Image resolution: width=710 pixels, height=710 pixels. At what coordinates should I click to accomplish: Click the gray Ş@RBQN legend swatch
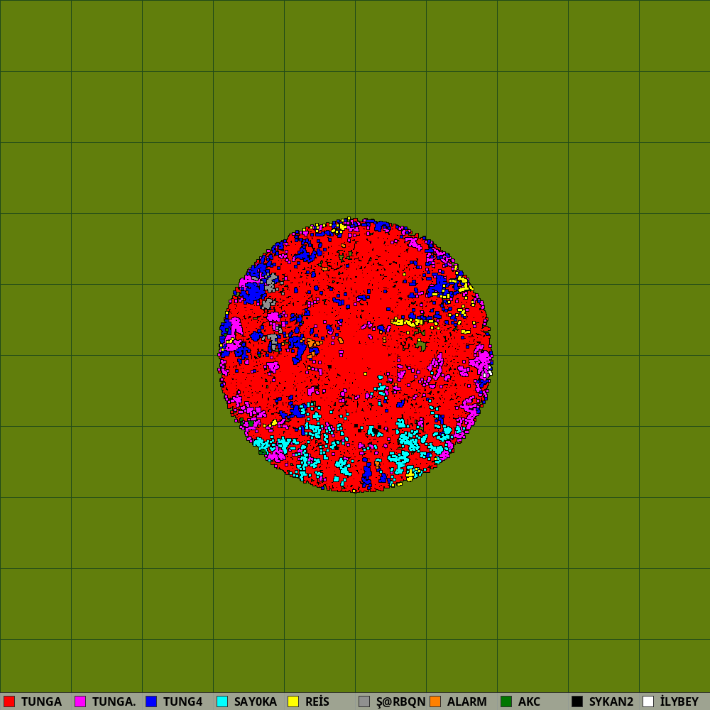point(364,701)
